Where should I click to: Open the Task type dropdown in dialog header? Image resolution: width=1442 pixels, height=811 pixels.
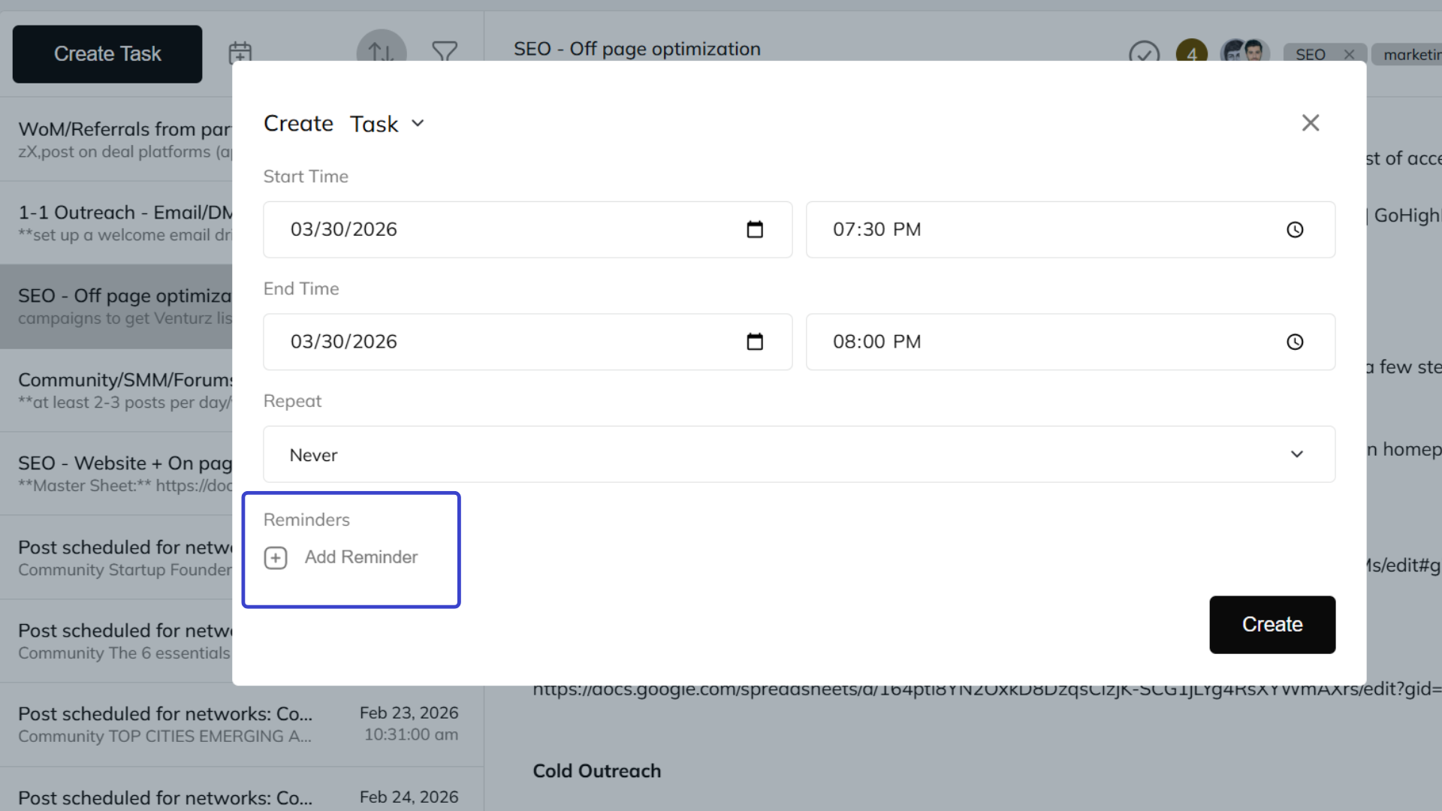418,123
